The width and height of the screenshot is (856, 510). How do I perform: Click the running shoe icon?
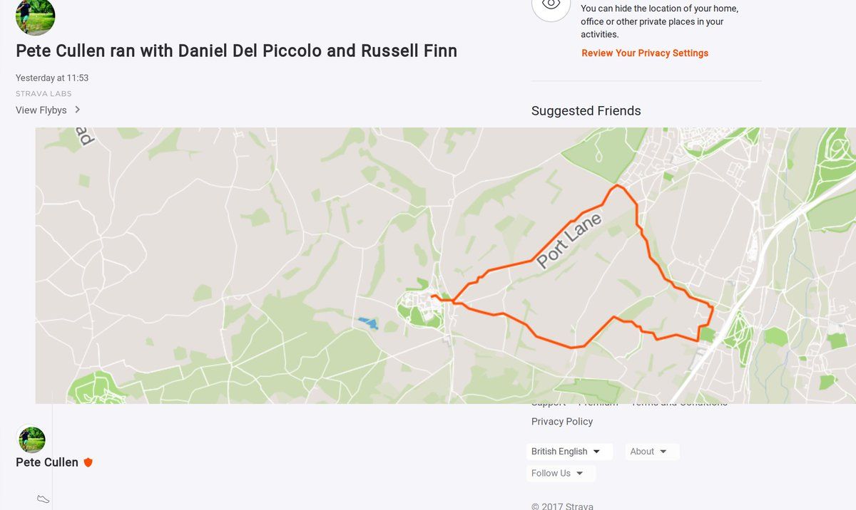click(x=44, y=499)
